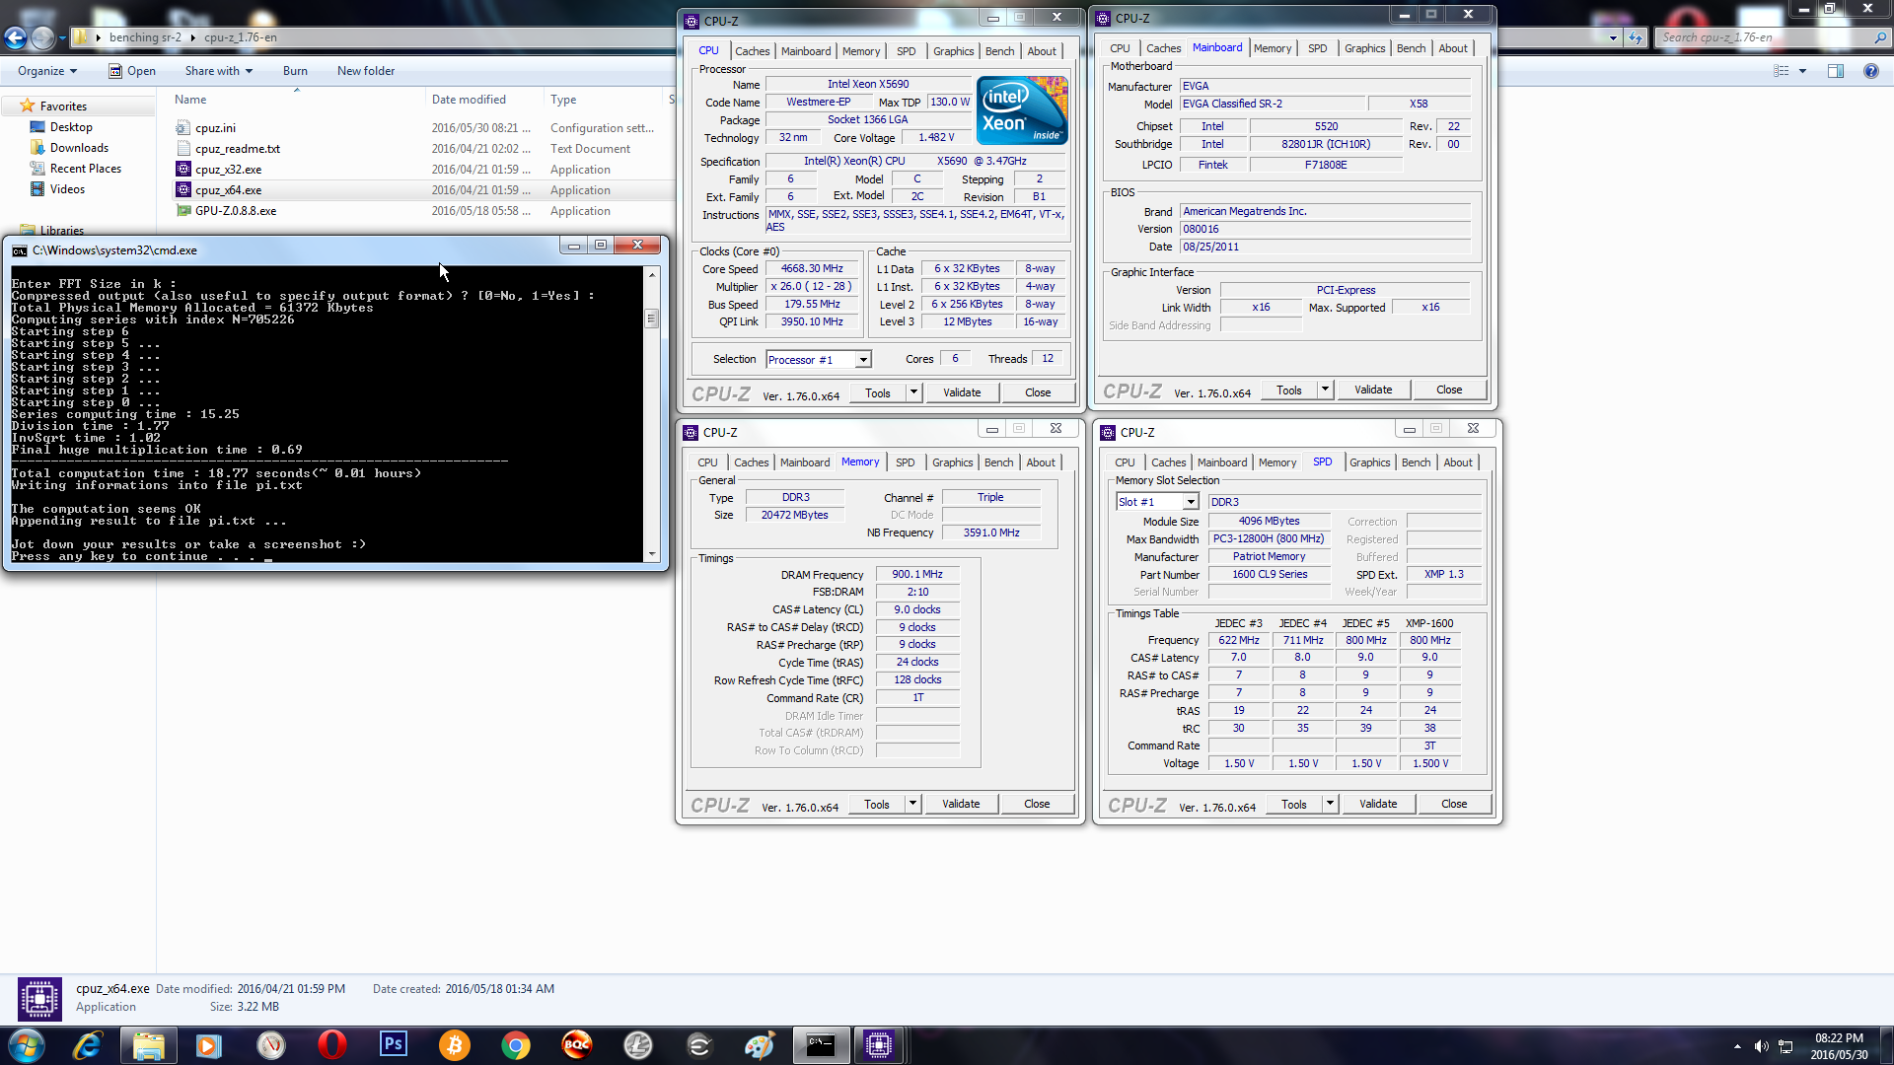Image resolution: width=1894 pixels, height=1065 pixels.
Task: Sort files by Date modified column
Action: (x=469, y=100)
